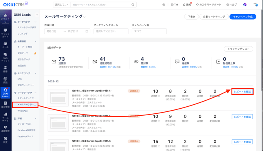The height and width of the screenshot is (151, 263).
Task: Collapse the 検索機能 sidebar group
Action: (35, 42)
